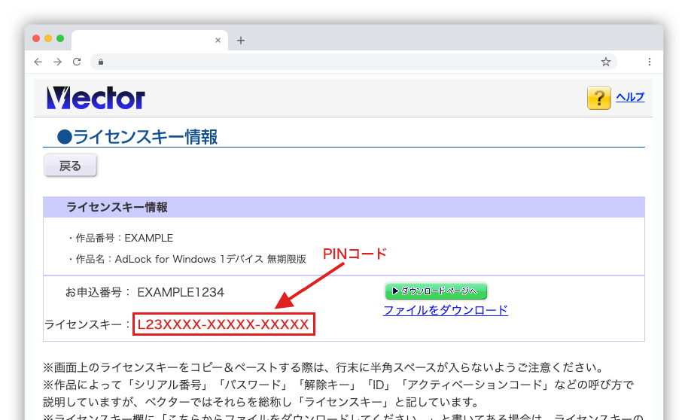Focus the browser address bar
688x420 pixels.
pos(346,62)
